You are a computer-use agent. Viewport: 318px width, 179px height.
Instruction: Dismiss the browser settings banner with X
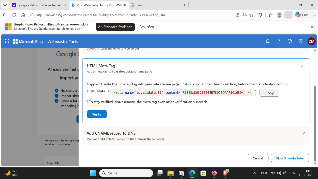pyautogui.click(x=312, y=27)
